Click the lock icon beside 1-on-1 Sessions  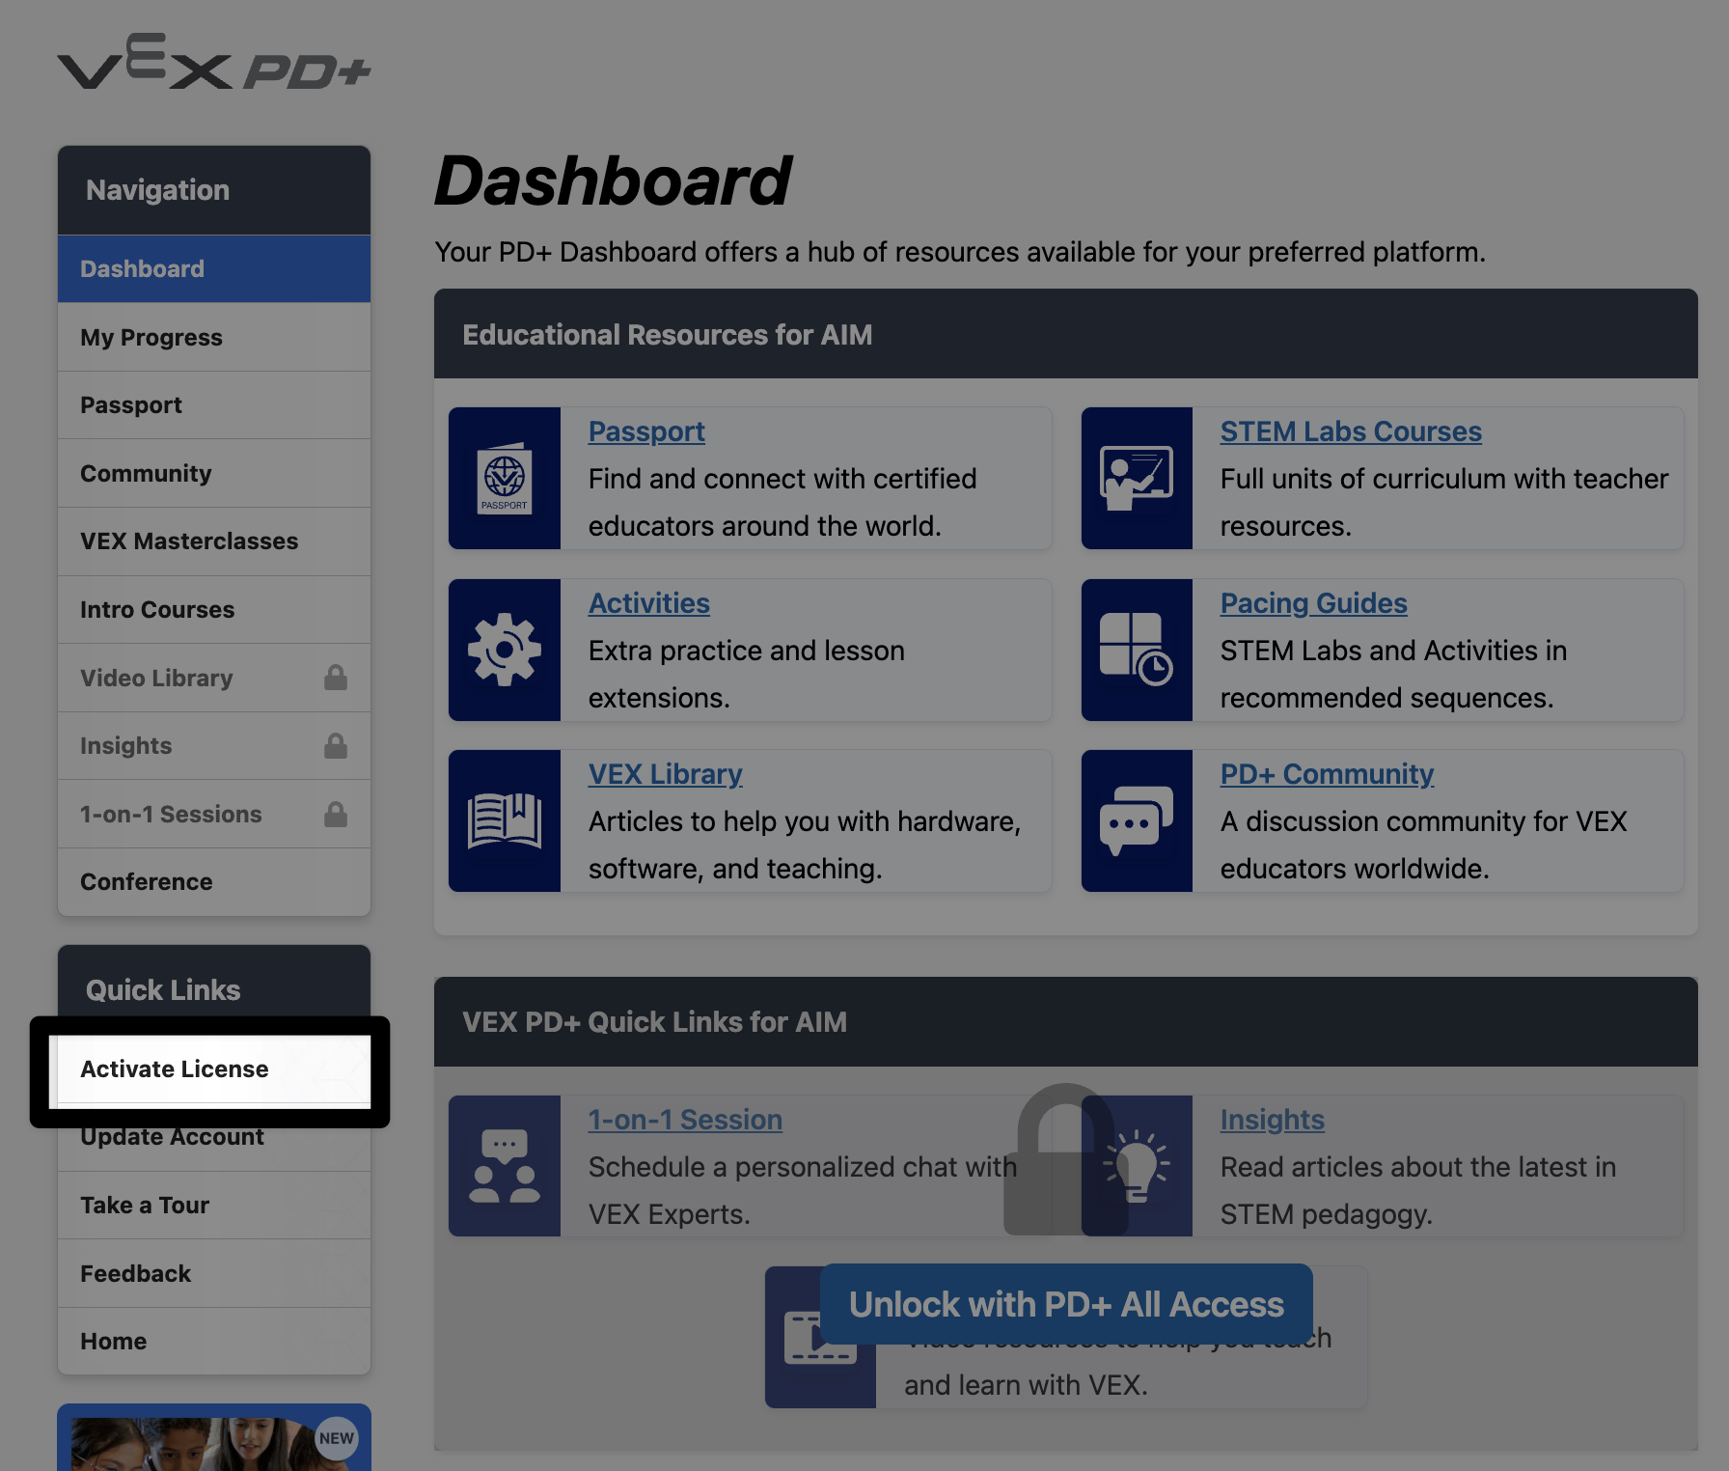tap(336, 814)
